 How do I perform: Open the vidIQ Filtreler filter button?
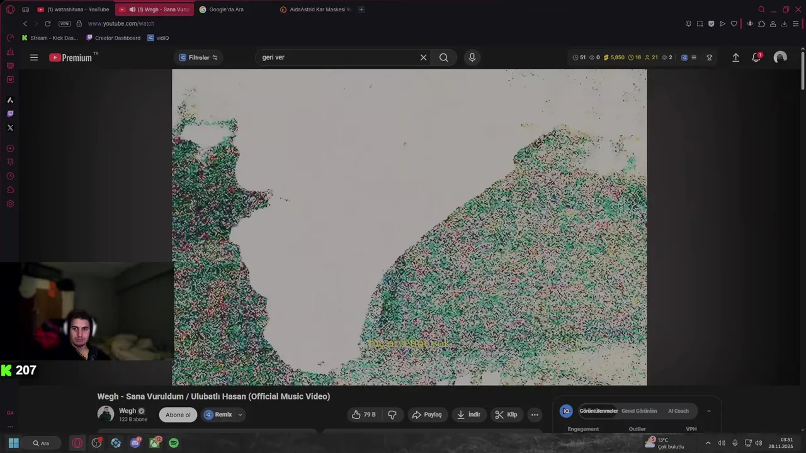point(198,57)
